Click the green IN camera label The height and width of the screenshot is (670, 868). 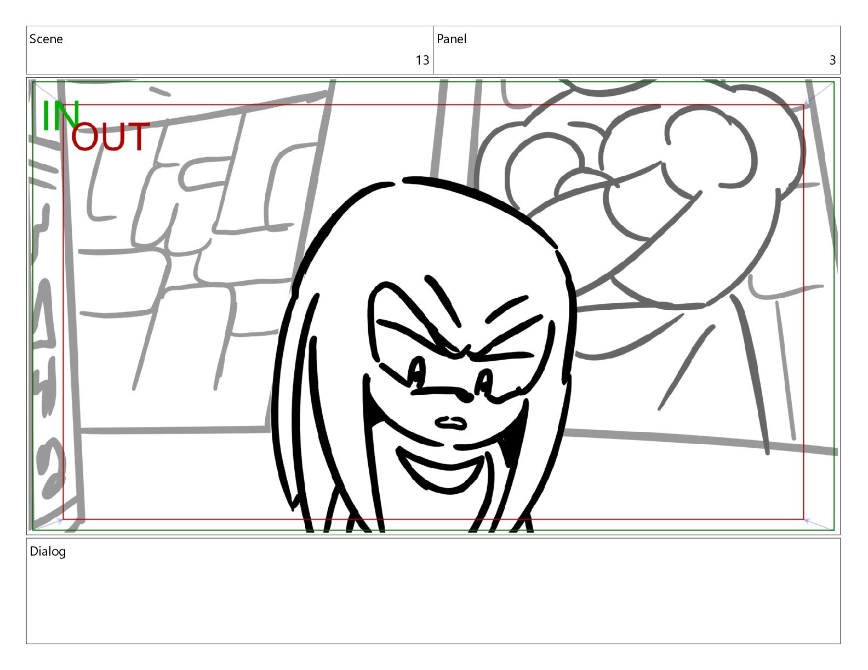[61, 116]
